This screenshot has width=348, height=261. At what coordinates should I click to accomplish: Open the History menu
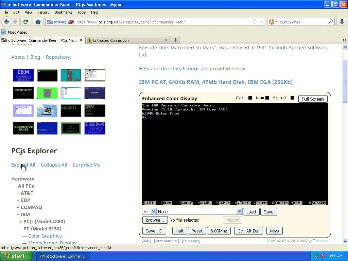[43, 12]
